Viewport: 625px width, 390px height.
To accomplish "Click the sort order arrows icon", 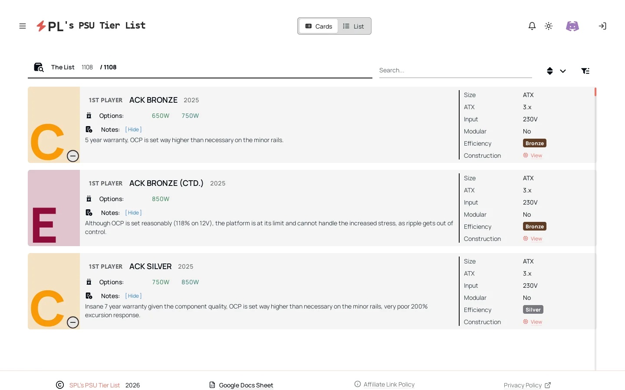I will pos(550,71).
